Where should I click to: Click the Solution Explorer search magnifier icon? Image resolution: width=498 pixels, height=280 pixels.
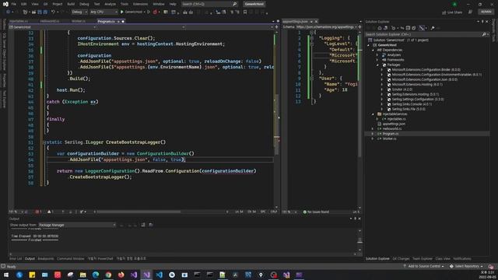click(484, 34)
